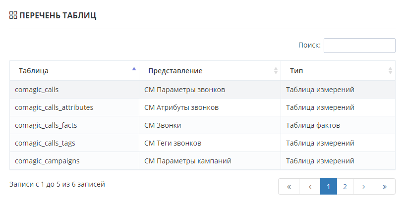Sort by the Таблица column arrow

[x=134, y=69]
